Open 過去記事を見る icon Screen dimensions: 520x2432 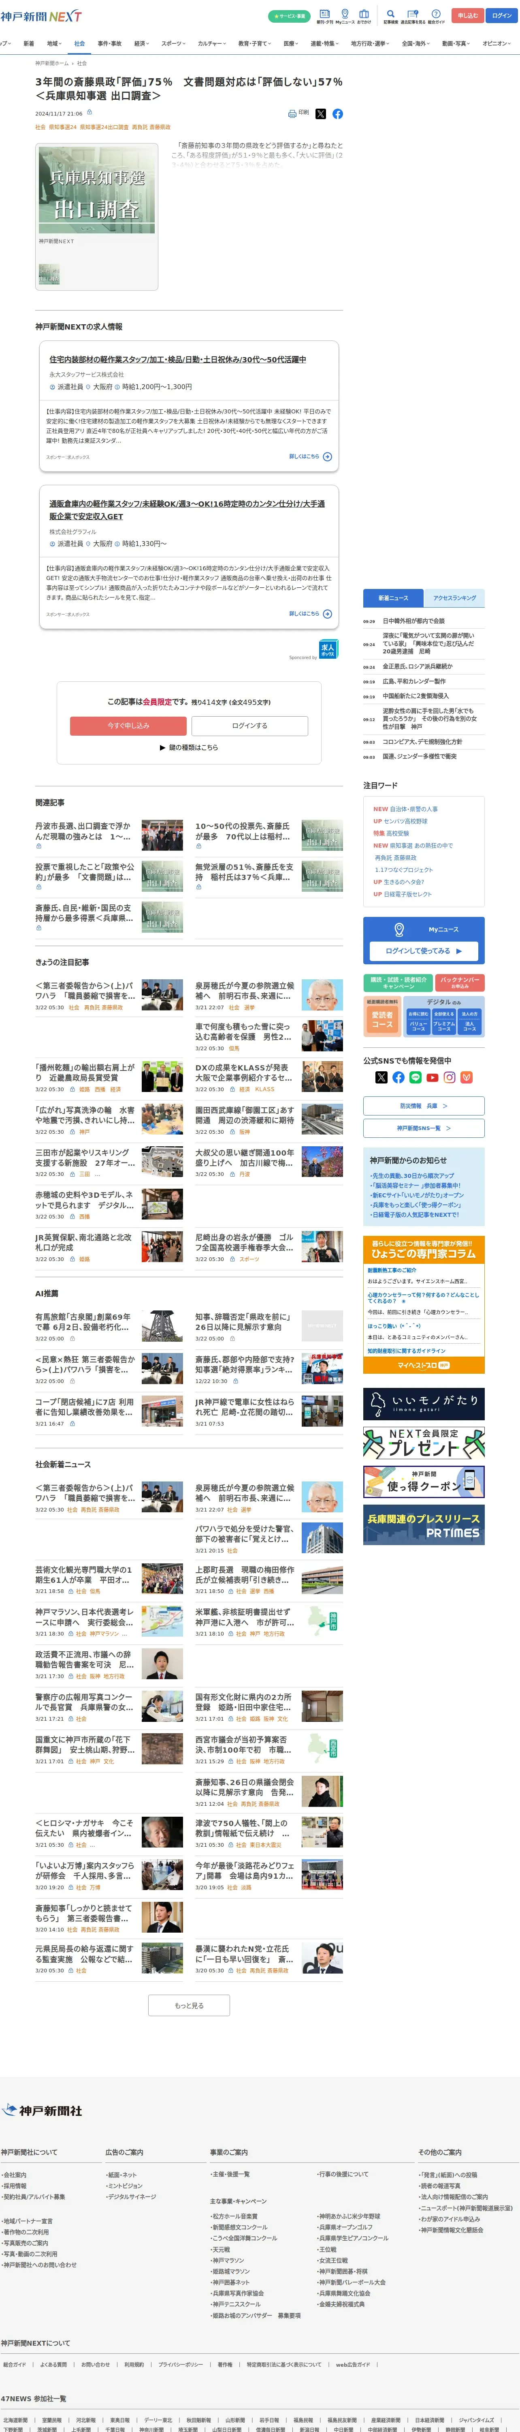pyautogui.click(x=412, y=16)
